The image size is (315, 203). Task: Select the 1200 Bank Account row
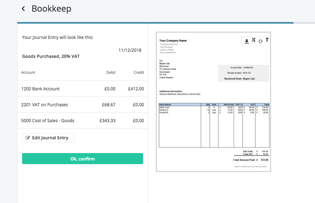pos(82,88)
